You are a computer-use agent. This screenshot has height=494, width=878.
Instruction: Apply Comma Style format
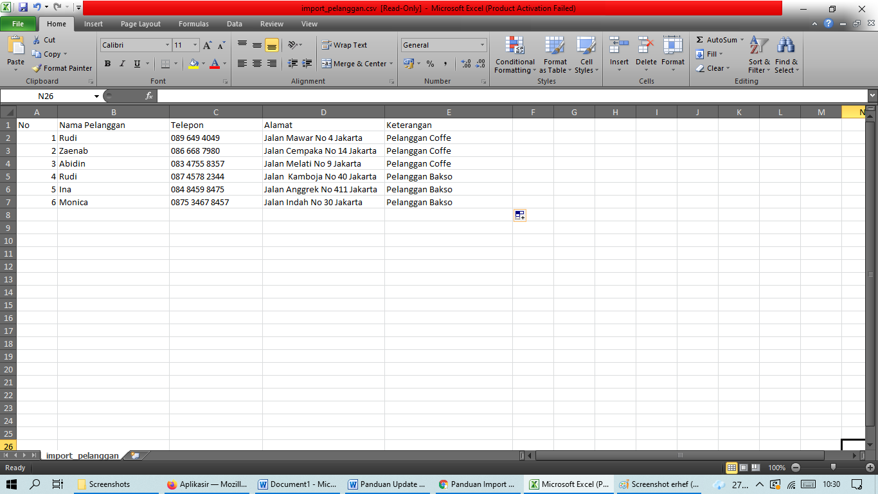point(445,64)
